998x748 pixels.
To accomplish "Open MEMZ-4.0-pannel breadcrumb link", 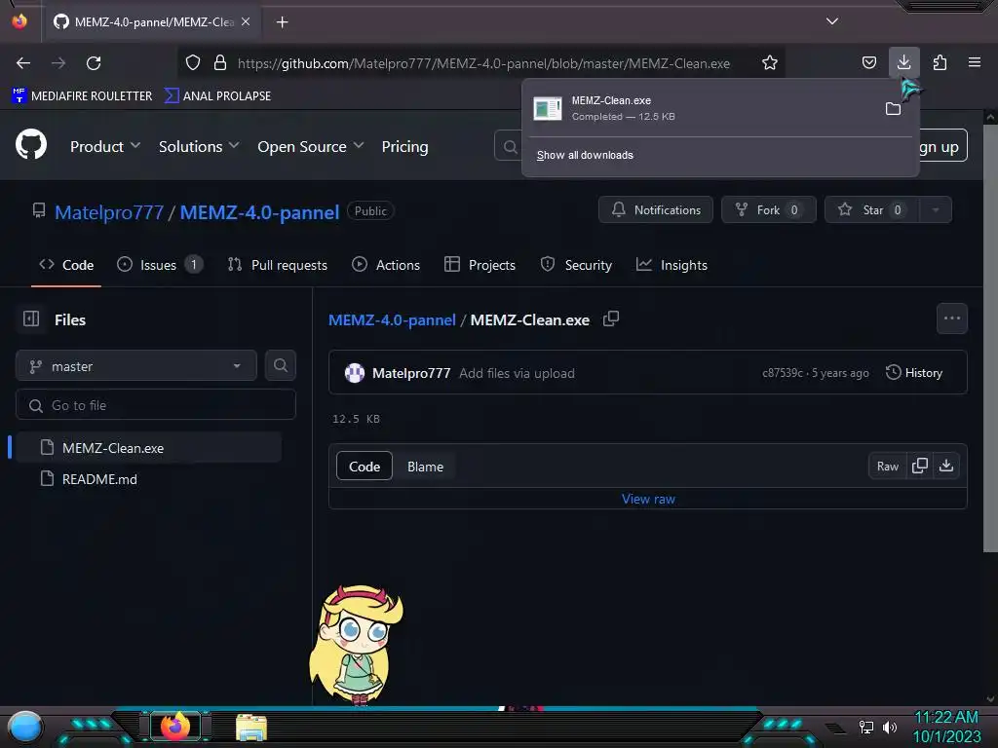I will pyautogui.click(x=392, y=319).
